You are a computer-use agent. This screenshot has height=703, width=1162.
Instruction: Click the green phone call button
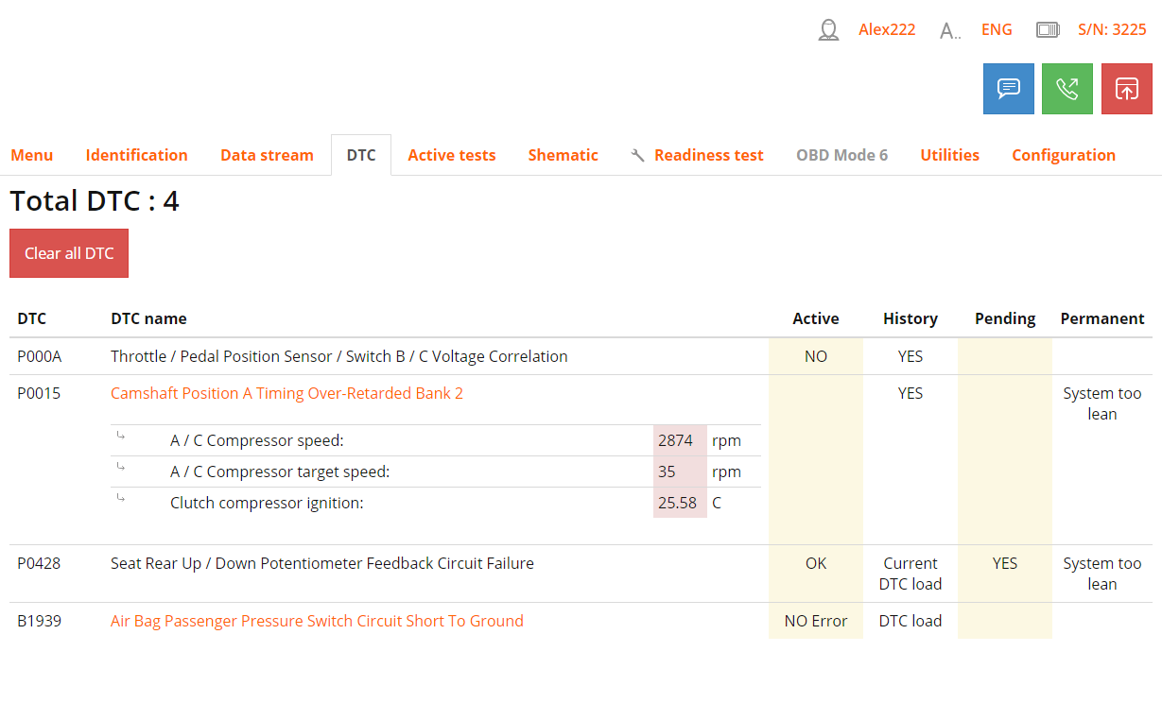(1067, 89)
